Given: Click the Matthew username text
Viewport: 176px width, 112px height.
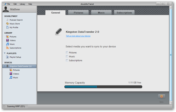Looking at the screenshot, I should (x=15, y=9).
